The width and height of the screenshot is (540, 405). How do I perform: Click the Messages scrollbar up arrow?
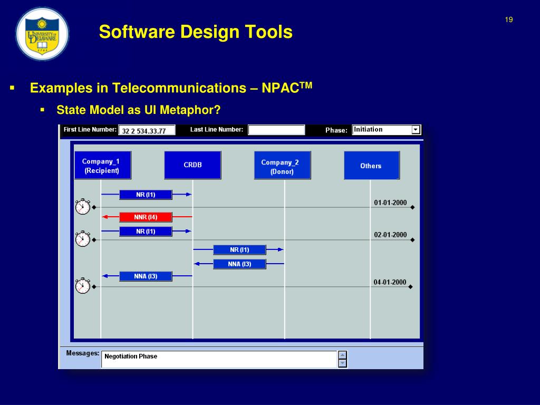(x=342, y=355)
